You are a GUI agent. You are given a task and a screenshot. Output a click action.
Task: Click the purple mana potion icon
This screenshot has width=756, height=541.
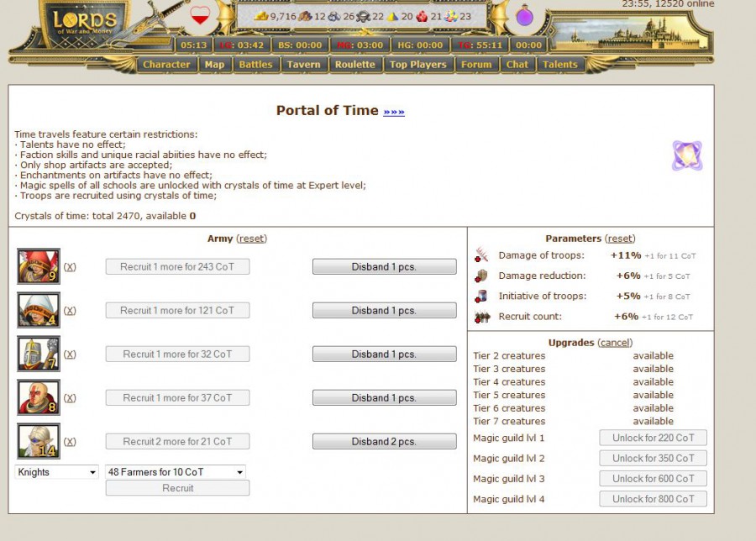[524, 15]
